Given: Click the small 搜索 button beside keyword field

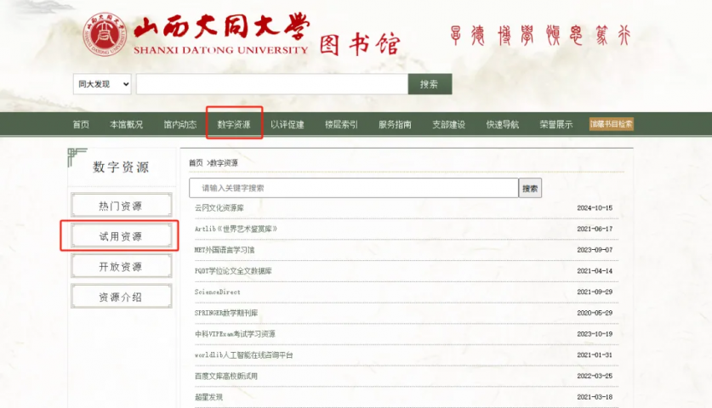Looking at the screenshot, I should coord(530,188).
